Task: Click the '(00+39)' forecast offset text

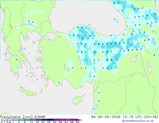Action: pyautogui.click(x=151, y=117)
